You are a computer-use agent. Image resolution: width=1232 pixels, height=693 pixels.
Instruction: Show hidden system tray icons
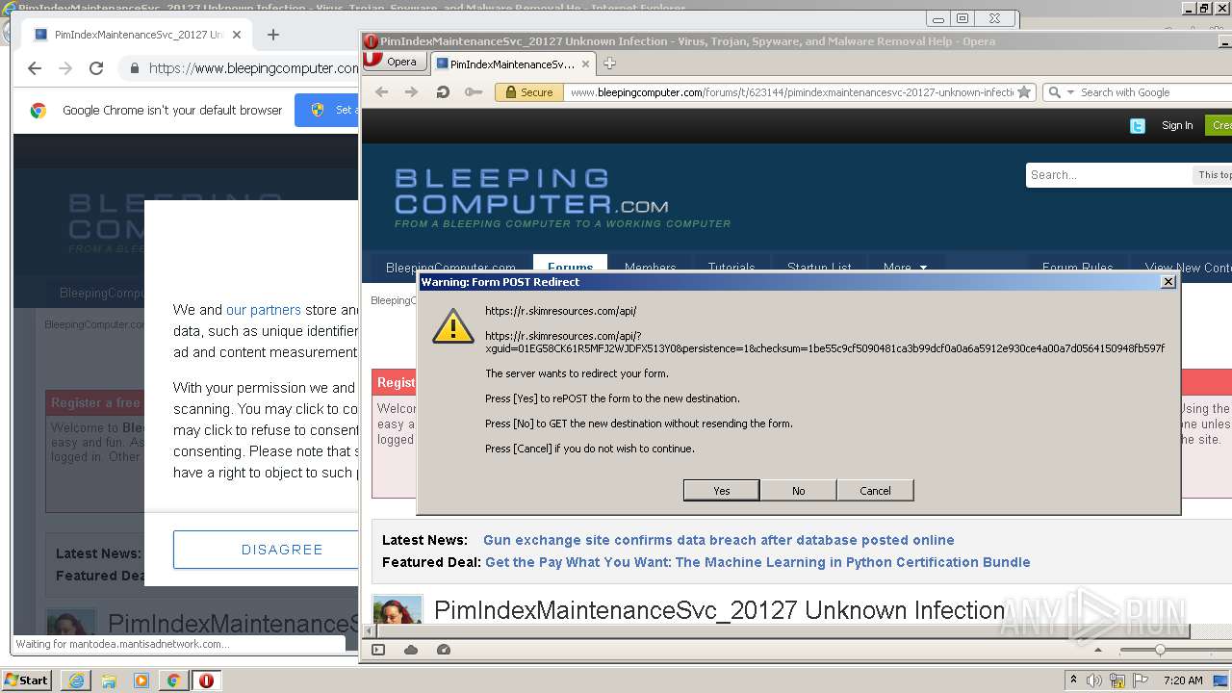pyautogui.click(x=1074, y=680)
